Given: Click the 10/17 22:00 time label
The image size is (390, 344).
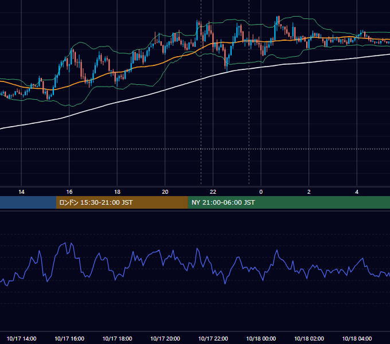Looking at the screenshot, I should coord(213,338).
